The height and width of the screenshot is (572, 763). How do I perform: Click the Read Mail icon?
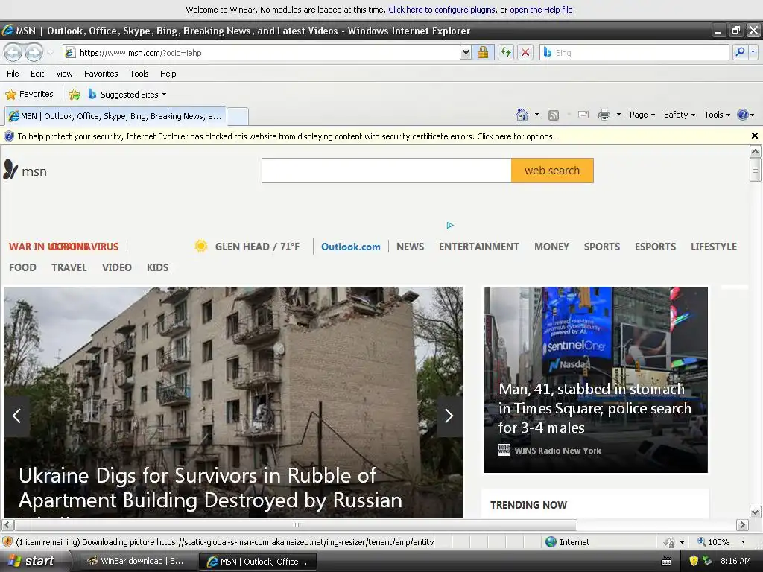click(583, 115)
